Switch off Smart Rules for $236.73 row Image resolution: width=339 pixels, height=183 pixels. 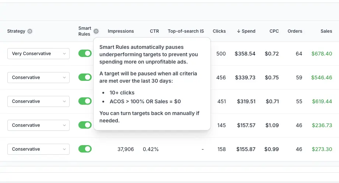[x=85, y=125]
